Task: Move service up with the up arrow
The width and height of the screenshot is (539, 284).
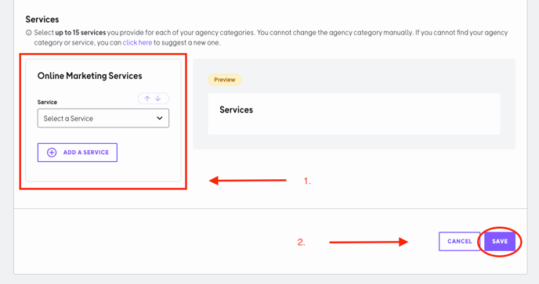Action: (147, 99)
